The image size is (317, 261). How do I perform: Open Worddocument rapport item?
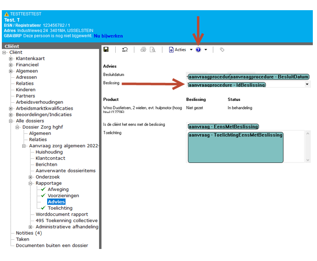point(62,214)
